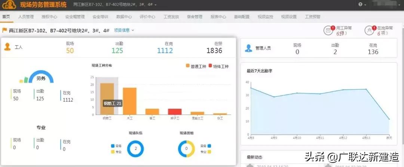
Task: Click the red 架子工 bar
Action: click(x=175, y=112)
